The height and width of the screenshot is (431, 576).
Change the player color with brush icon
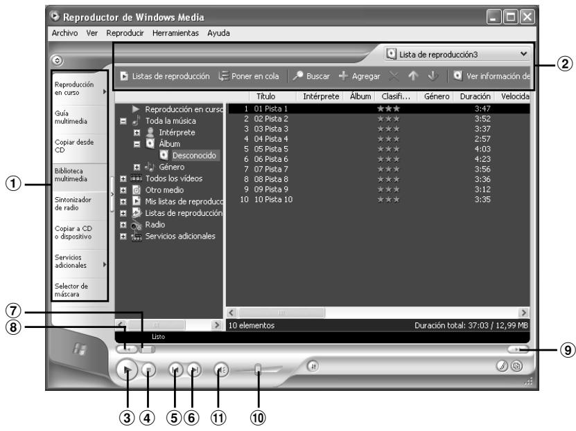tap(502, 366)
